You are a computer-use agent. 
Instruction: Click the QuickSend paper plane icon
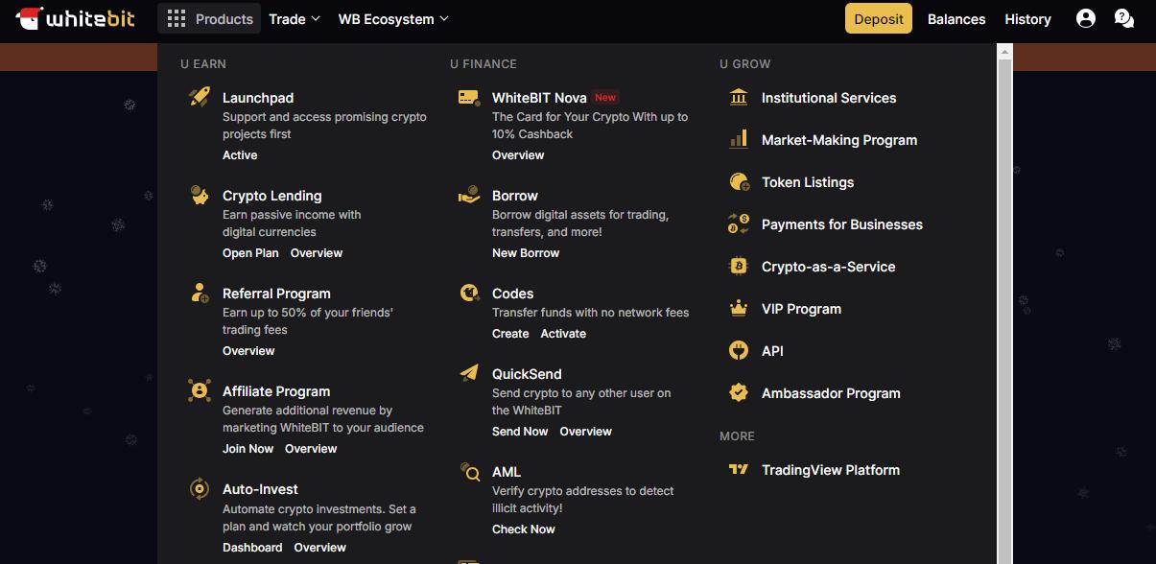tap(469, 373)
